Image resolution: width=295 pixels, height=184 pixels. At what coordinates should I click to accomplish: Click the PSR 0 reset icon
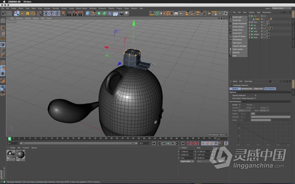[214, 13]
